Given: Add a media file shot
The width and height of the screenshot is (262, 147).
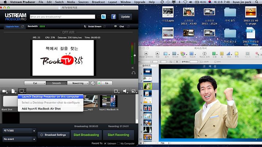Looking at the screenshot, I should click(x=14, y=91).
